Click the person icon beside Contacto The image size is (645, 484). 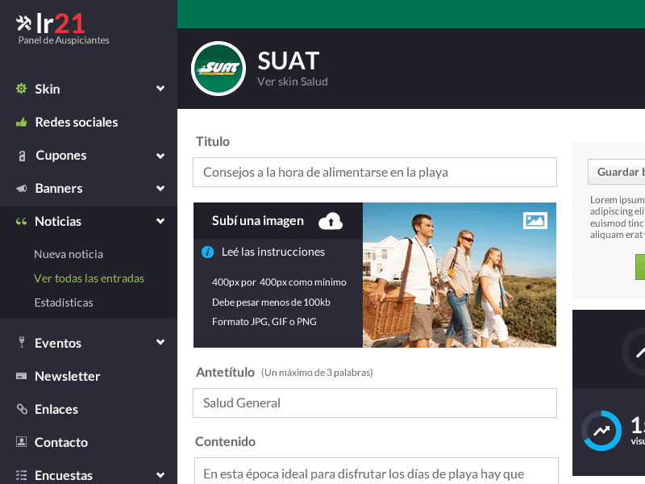pyautogui.click(x=22, y=442)
